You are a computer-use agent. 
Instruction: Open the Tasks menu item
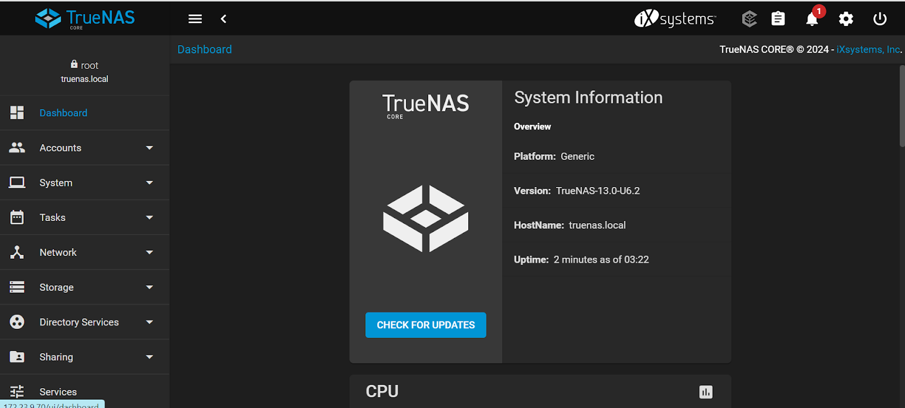point(85,218)
